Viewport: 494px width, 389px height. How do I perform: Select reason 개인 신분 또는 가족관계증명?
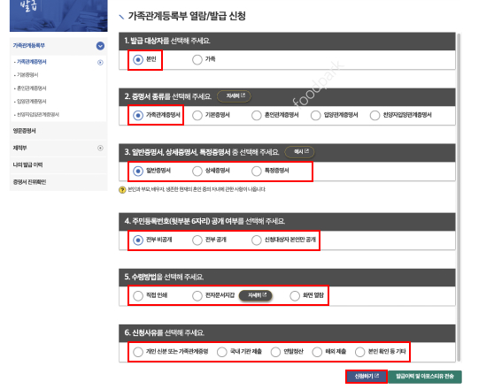(x=138, y=352)
